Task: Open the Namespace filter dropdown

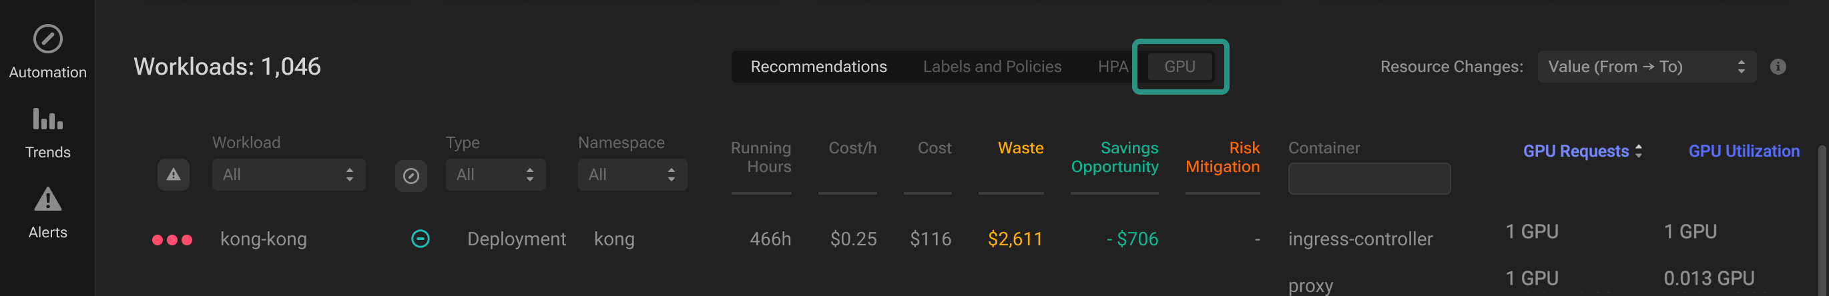Action: (x=633, y=175)
